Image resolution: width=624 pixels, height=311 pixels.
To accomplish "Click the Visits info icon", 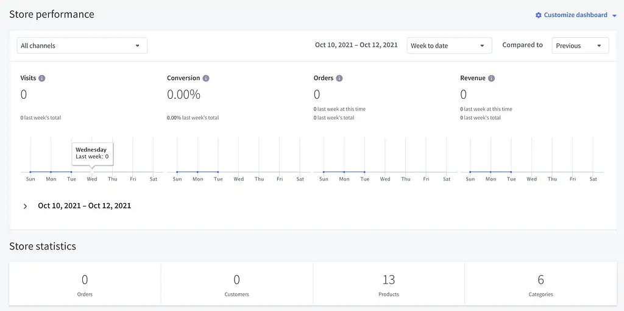I will point(42,79).
